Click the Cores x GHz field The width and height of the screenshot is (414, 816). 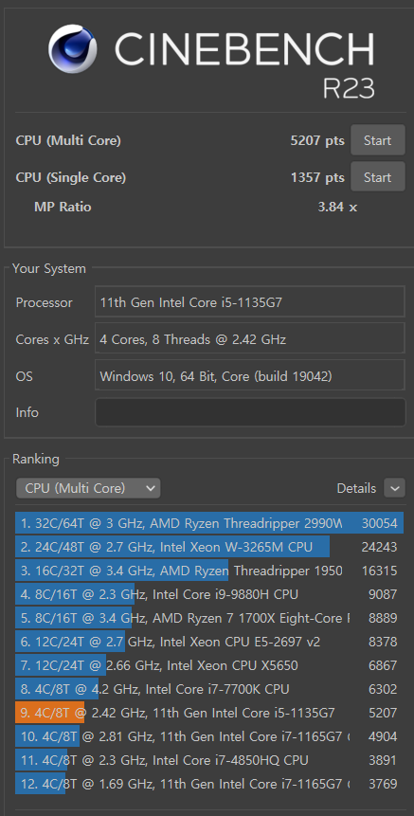click(250, 339)
